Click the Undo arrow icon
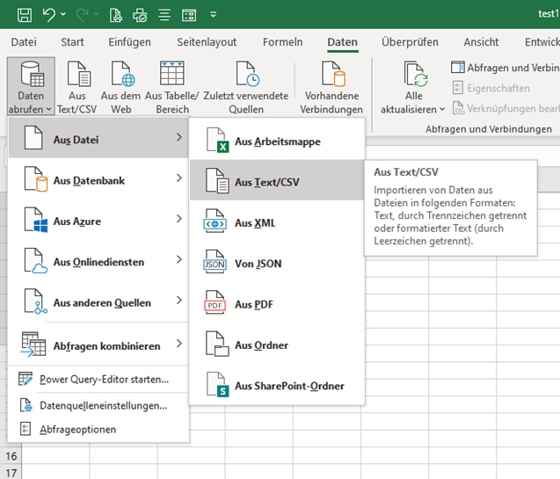This screenshot has width=560, height=479. (49, 15)
